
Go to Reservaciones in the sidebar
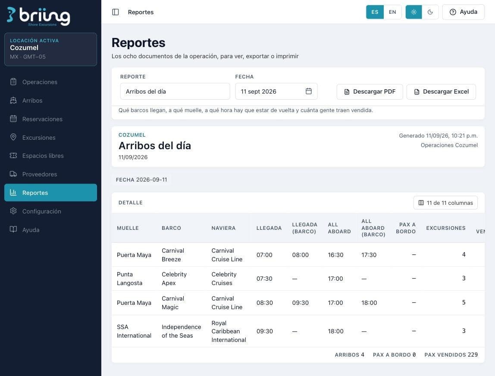click(x=50, y=119)
